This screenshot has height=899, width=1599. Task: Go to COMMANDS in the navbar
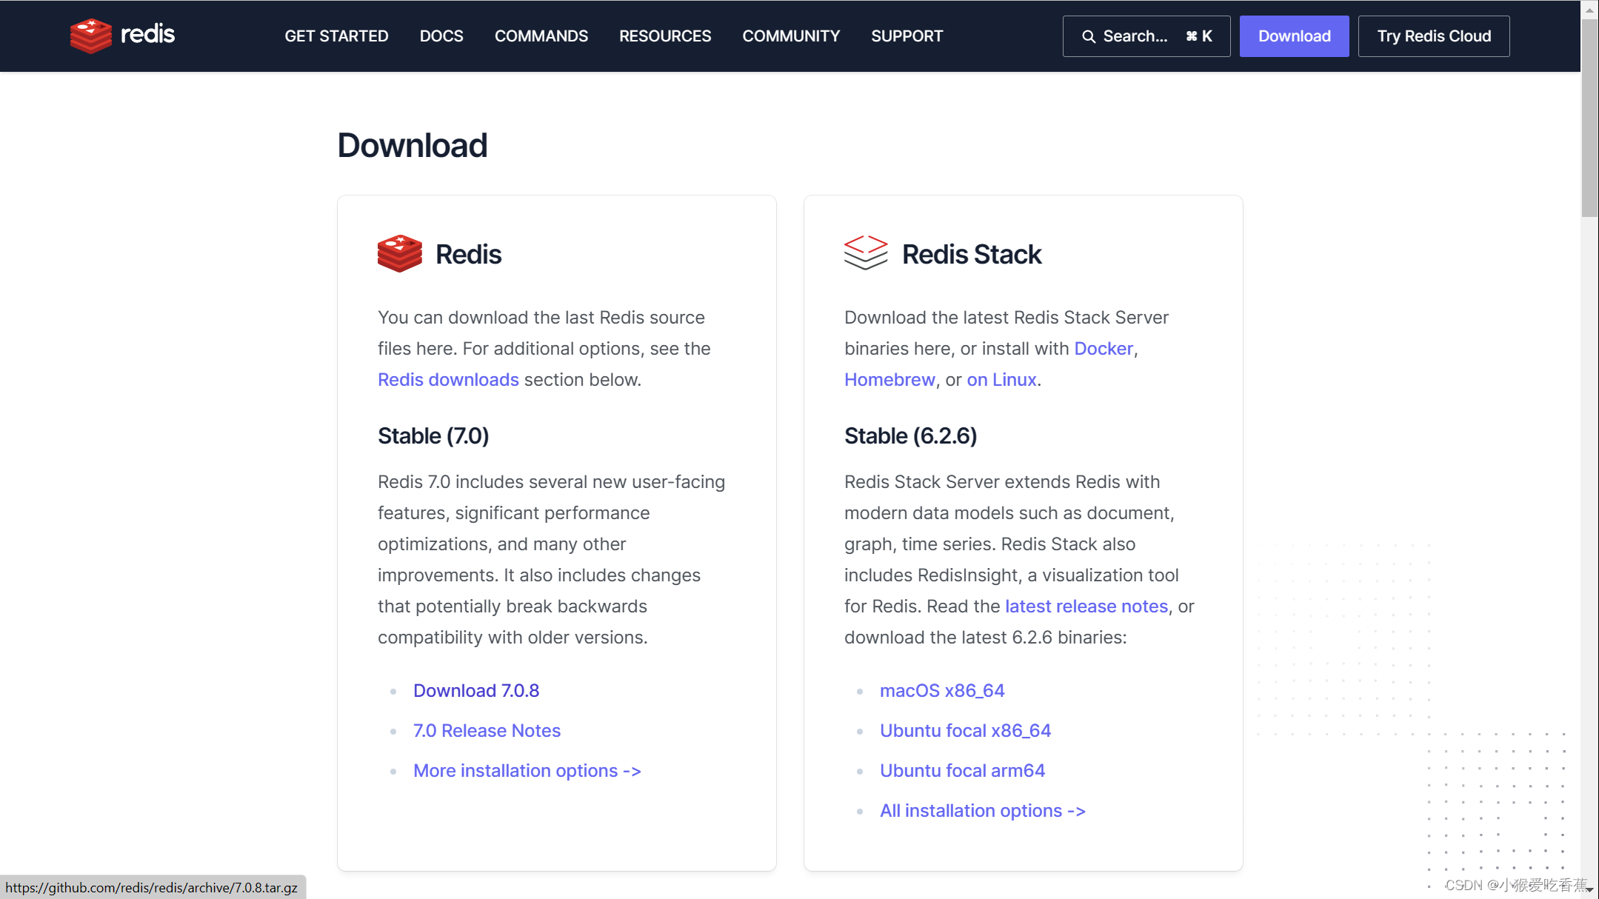(541, 36)
